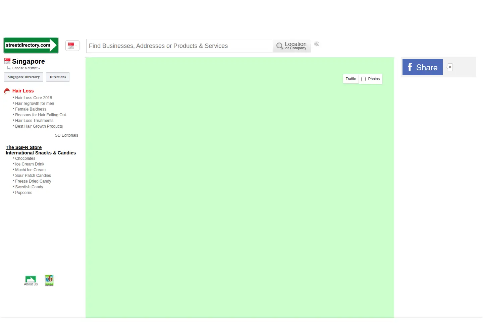The width and height of the screenshot is (483, 335).
Task: Open Female Baldness link
Action: tap(31, 109)
